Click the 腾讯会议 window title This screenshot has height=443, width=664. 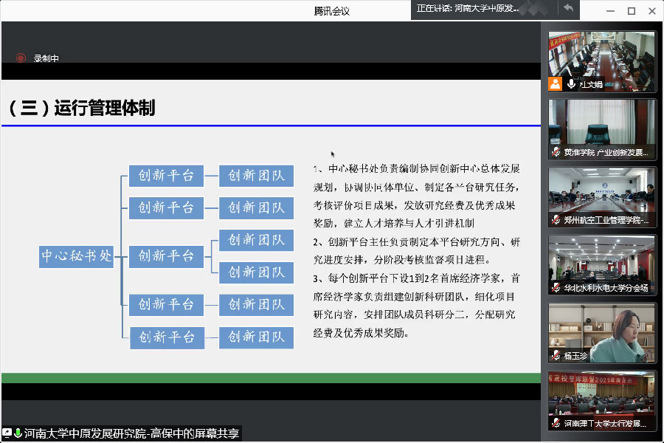(331, 11)
